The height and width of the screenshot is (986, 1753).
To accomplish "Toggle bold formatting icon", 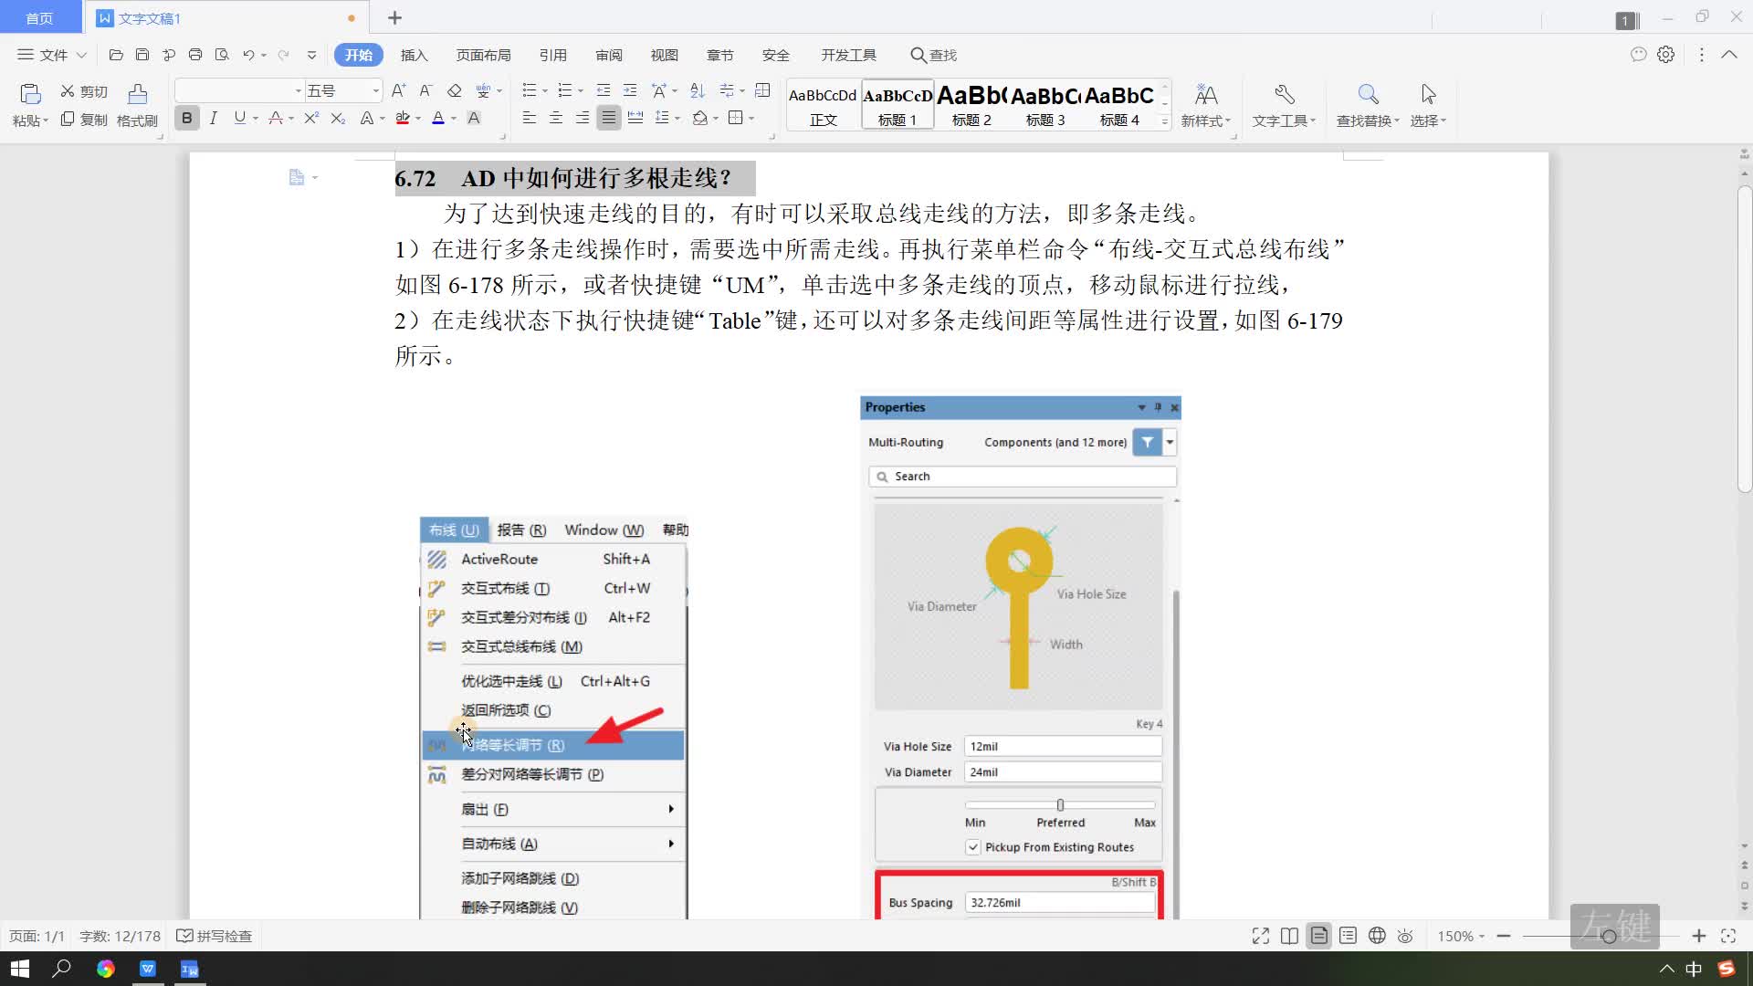I will tap(185, 117).
